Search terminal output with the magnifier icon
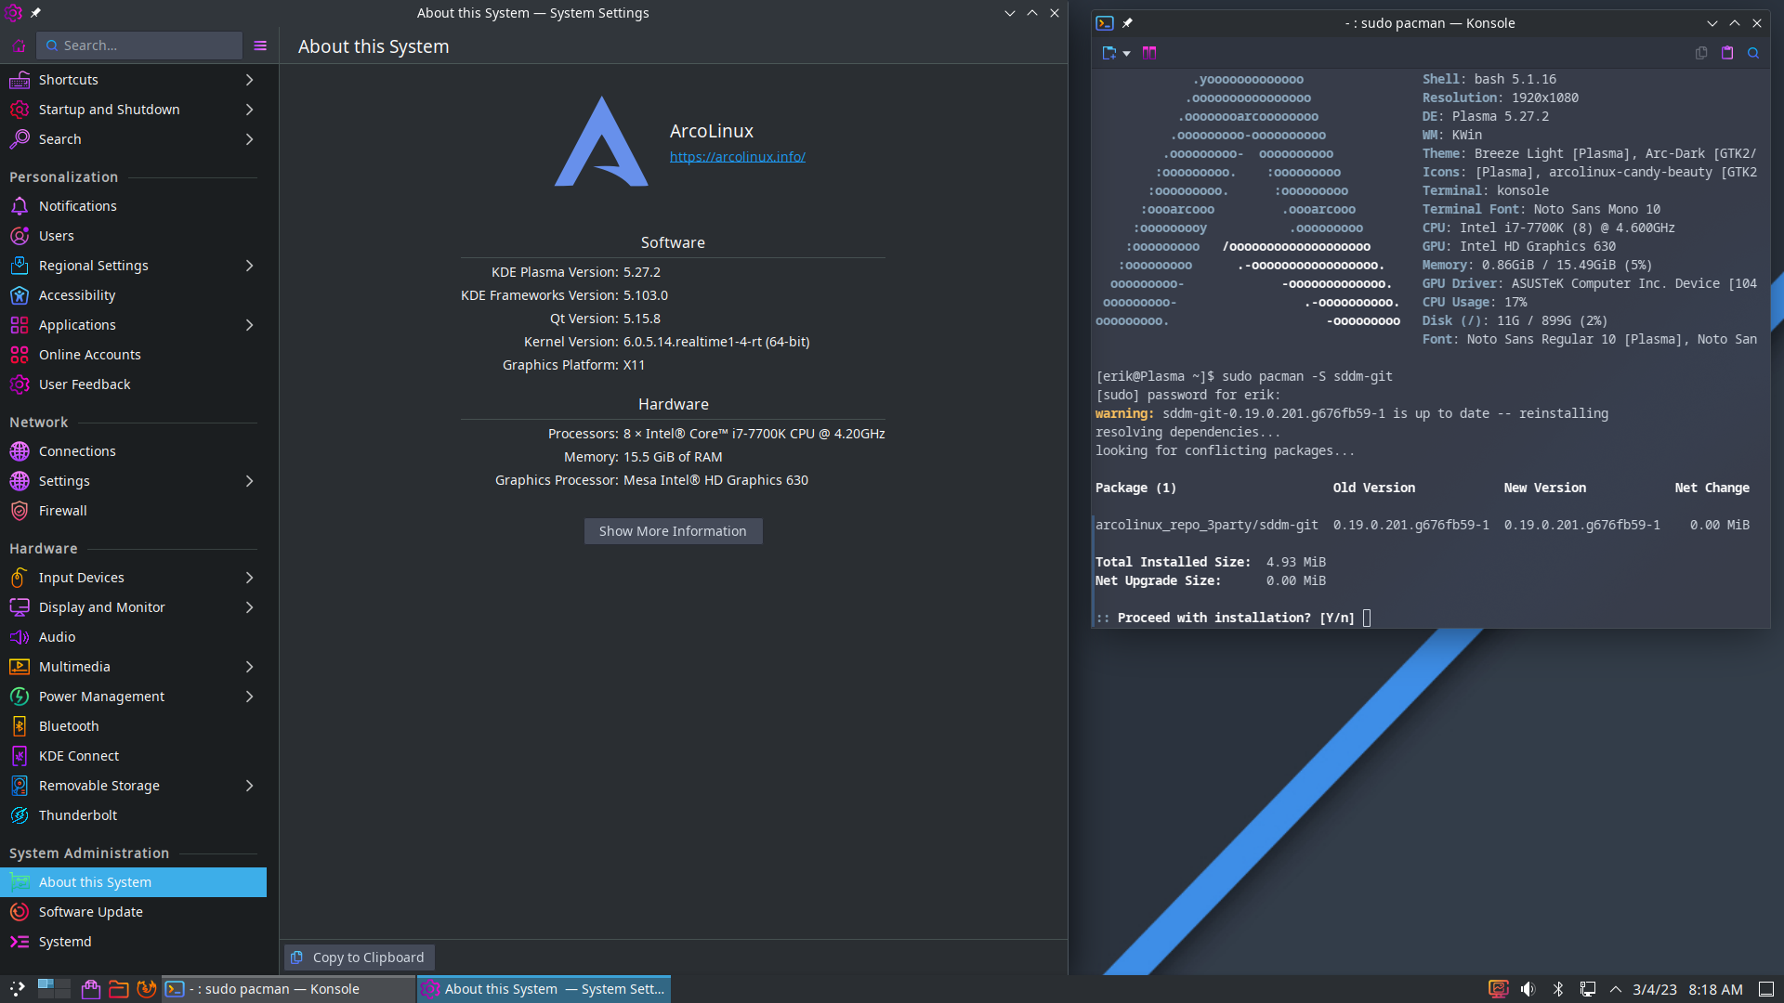1784x1003 pixels. pyautogui.click(x=1753, y=53)
